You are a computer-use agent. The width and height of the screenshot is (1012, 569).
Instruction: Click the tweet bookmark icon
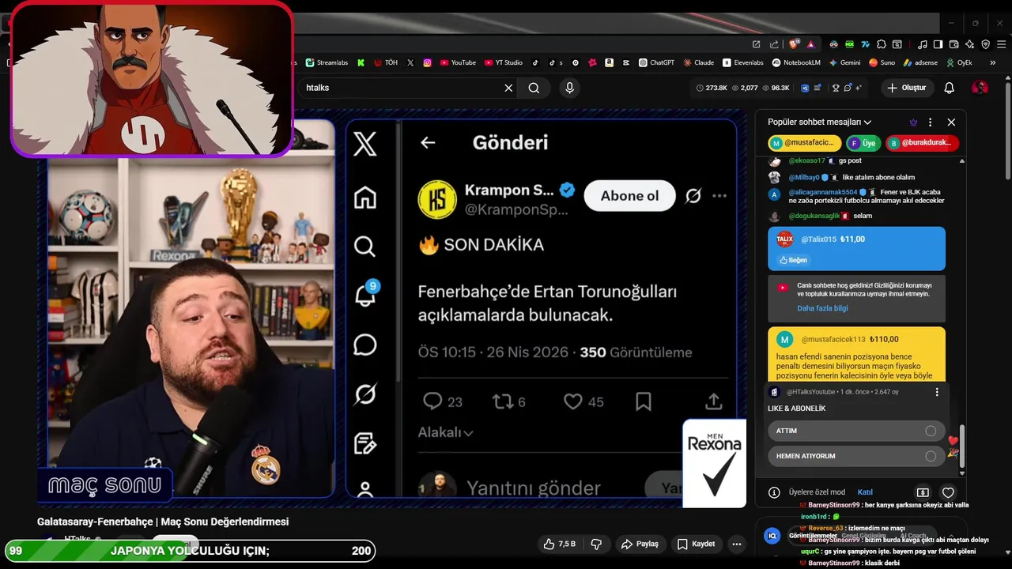tap(644, 401)
